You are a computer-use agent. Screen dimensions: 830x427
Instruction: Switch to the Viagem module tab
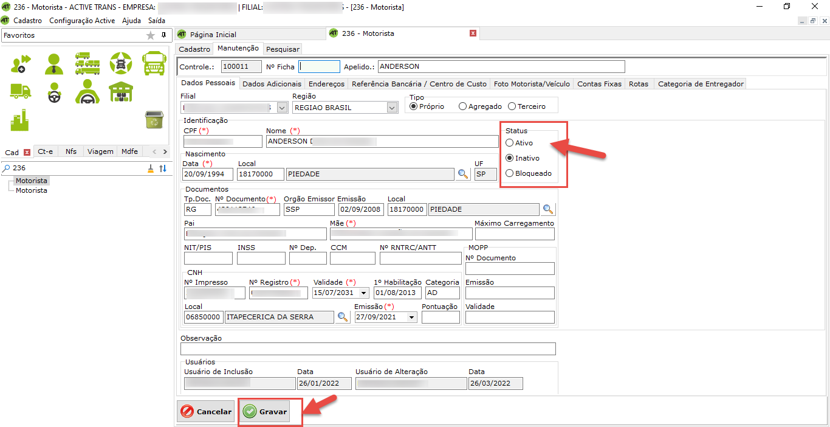pyautogui.click(x=100, y=151)
